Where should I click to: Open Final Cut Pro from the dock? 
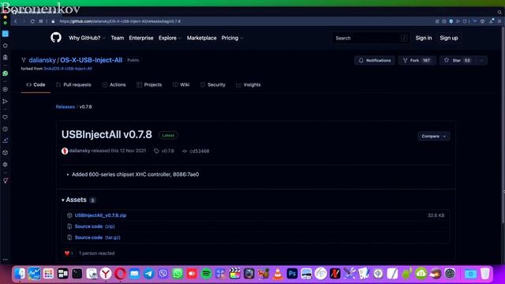235,274
